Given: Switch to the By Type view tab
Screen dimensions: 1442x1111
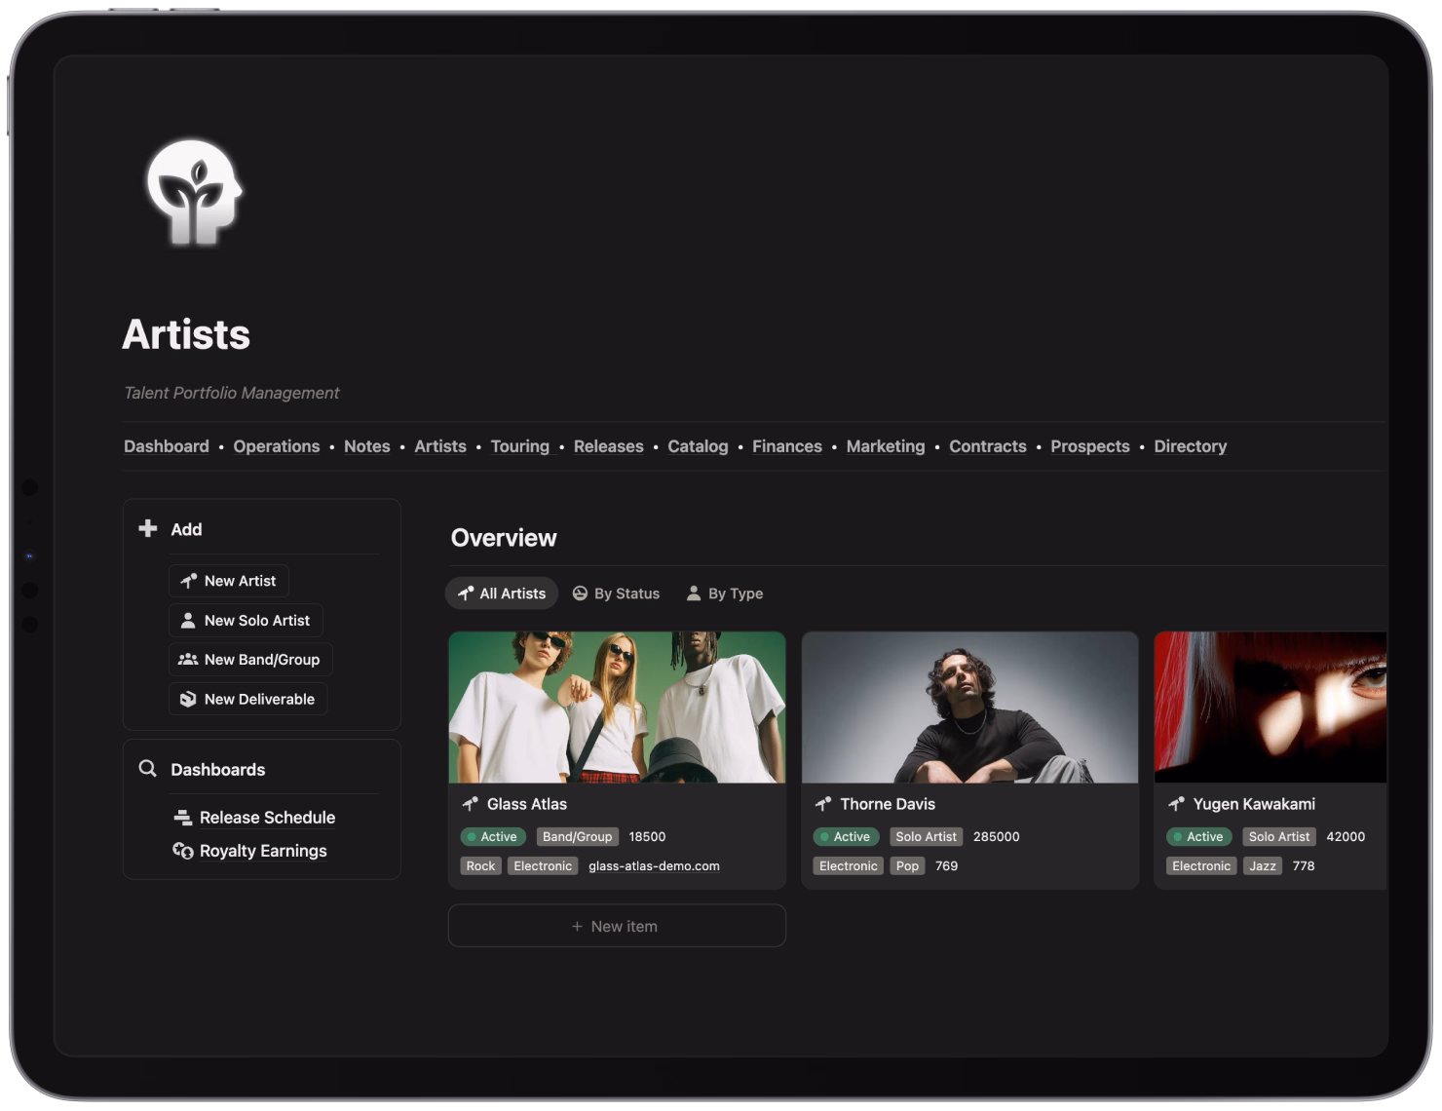Looking at the screenshot, I should 725,594.
